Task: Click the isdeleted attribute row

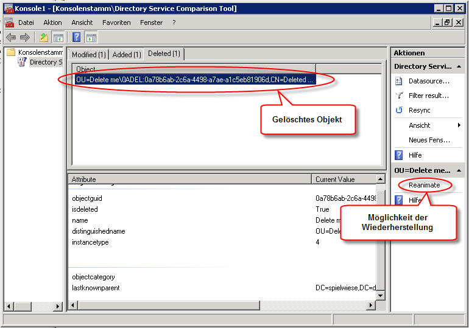Action: 222,209
